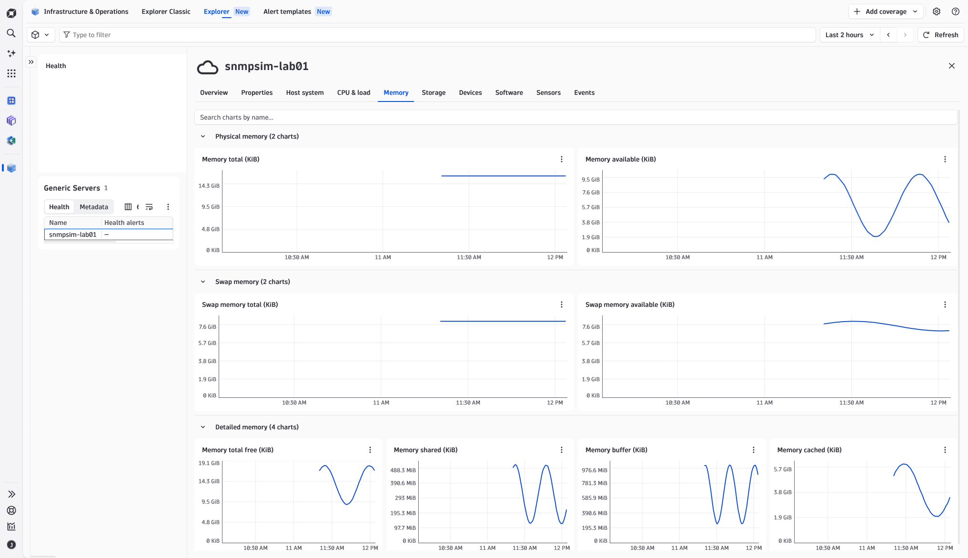This screenshot has width=968, height=558.
Task: Close the snmpsim-lab01 details panel
Action: 952,66
